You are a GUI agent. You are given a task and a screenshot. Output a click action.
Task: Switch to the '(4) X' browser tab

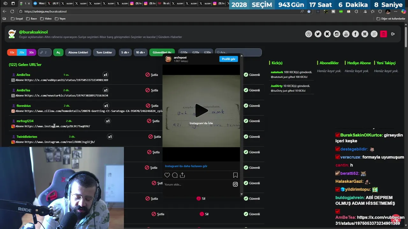tap(54, 3)
